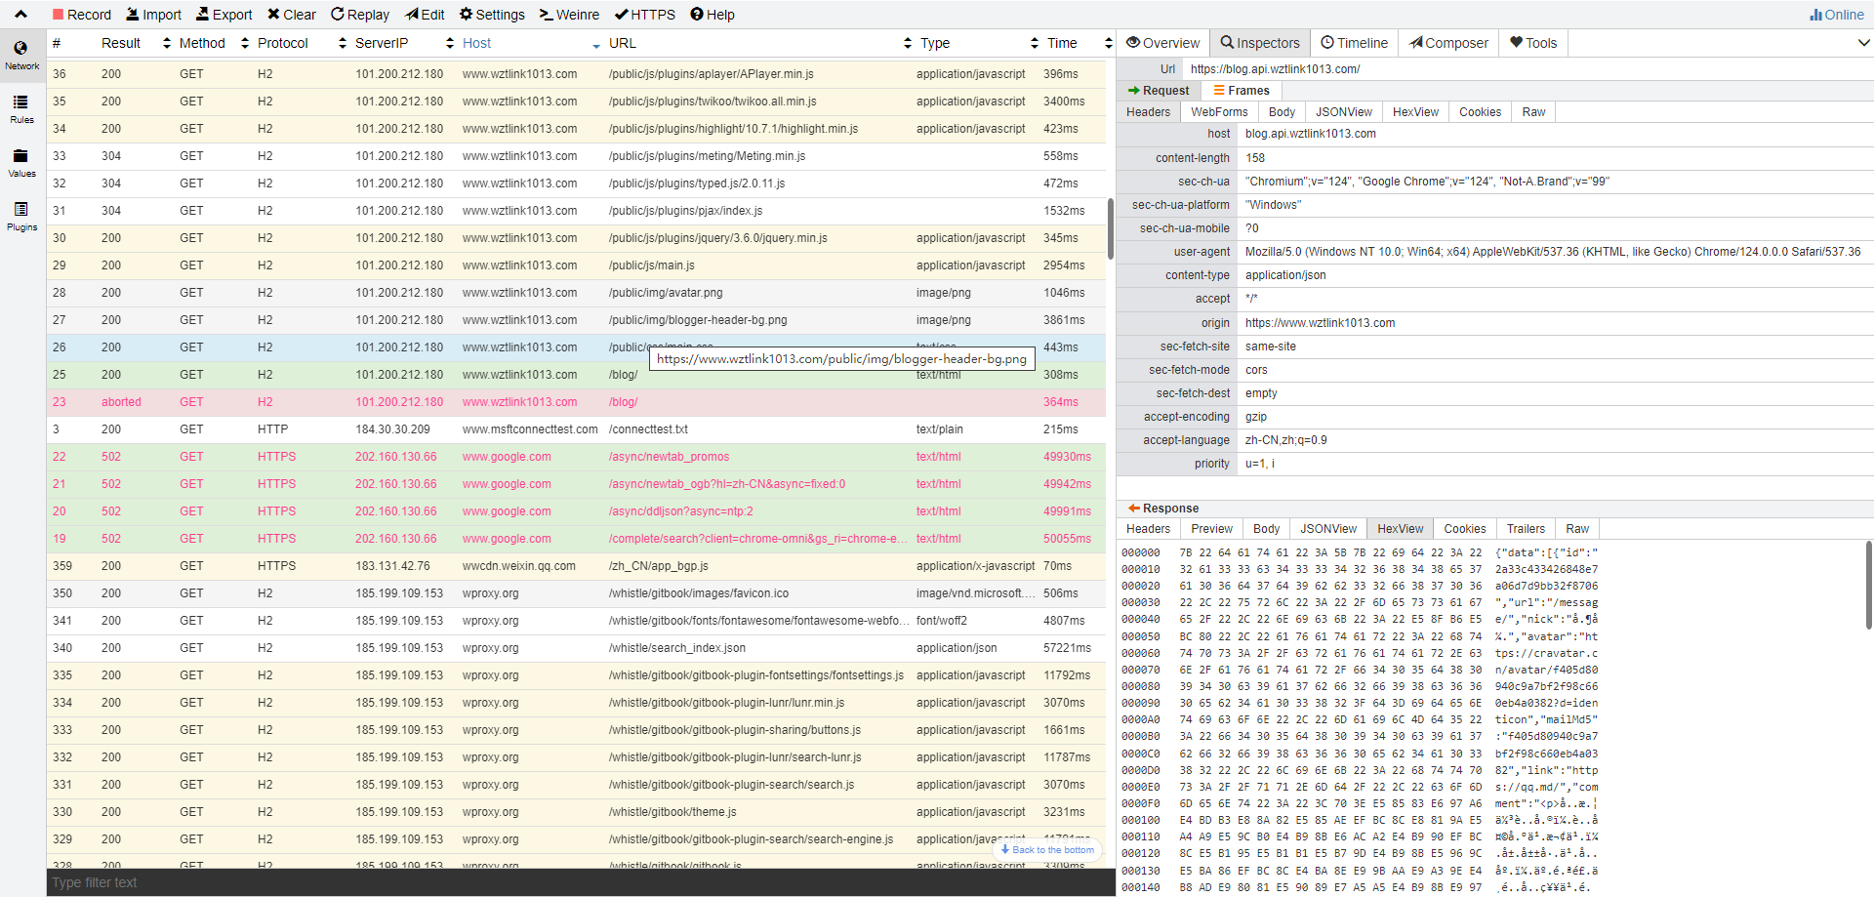Focus the Type filter text field
1874x897 pixels.
click(581, 882)
